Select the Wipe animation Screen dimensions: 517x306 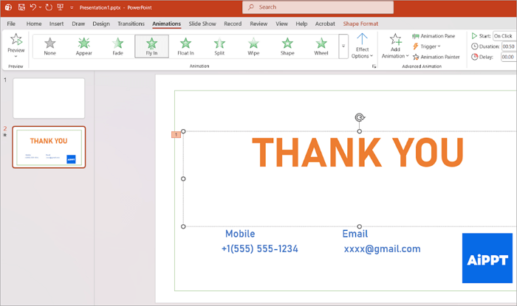(253, 46)
